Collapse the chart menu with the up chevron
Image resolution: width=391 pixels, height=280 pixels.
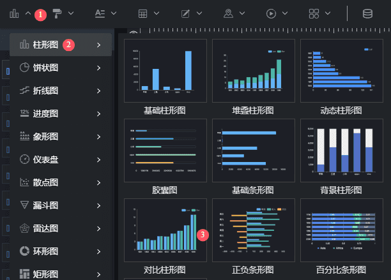(x=28, y=13)
